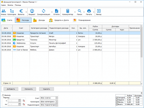144x108 pixels.
Task: Click the Поиск magnifier icon
Action: point(80,11)
